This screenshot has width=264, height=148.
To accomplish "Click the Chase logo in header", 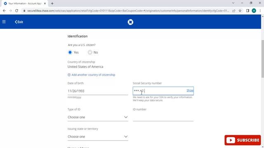I will click(x=130, y=22).
